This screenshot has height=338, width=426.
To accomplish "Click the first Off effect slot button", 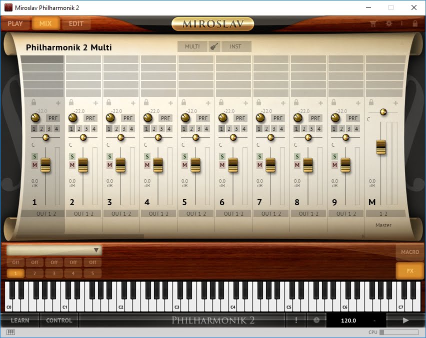I will coord(15,262).
